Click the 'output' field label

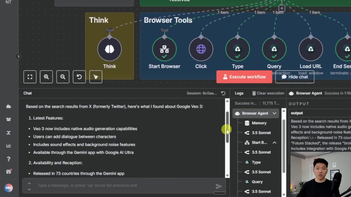(x=297, y=113)
